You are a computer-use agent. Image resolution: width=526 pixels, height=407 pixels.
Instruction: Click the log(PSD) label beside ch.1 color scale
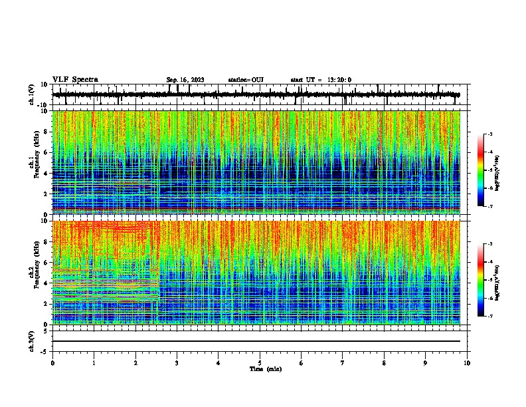pos(497,173)
